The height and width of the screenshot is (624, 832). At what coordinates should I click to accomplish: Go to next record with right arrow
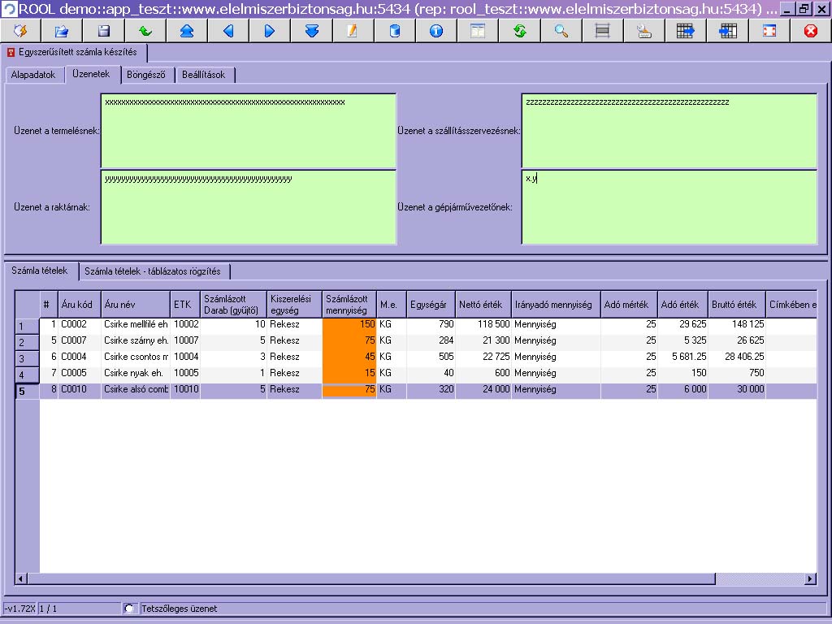[270, 31]
